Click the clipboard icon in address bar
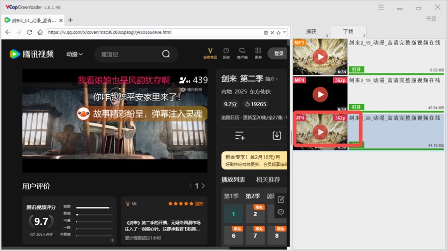This screenshot has height=251, width=447. [x=266, y=32]
